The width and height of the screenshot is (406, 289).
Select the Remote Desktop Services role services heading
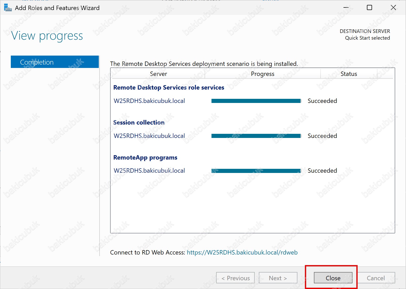tap(169, 87)
